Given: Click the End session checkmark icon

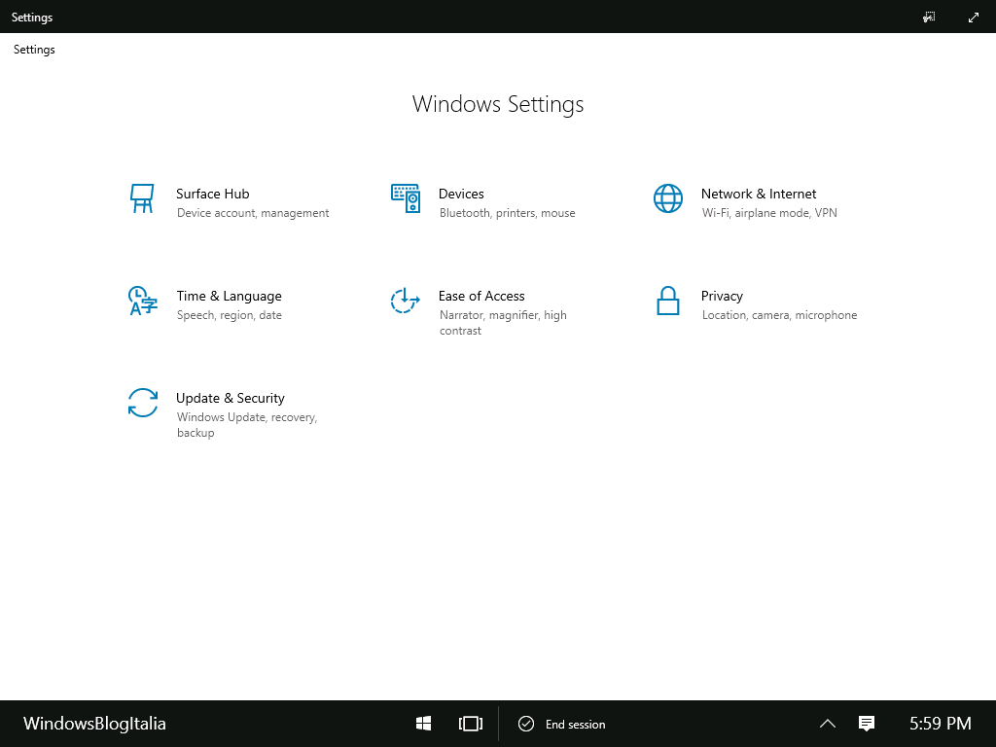Looking at the screenshot, I should [526, 724].
